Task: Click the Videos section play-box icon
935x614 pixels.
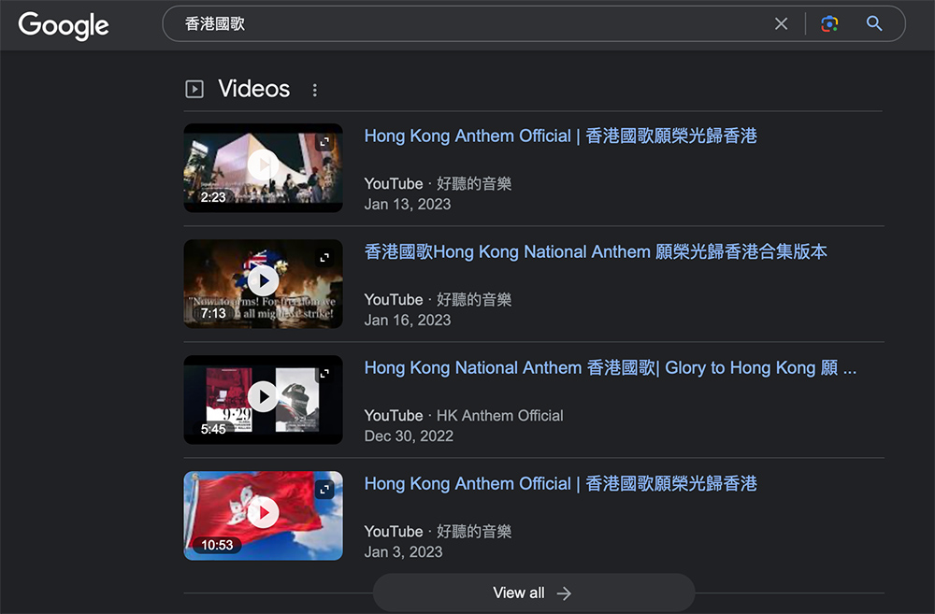Action: point(194,90)
